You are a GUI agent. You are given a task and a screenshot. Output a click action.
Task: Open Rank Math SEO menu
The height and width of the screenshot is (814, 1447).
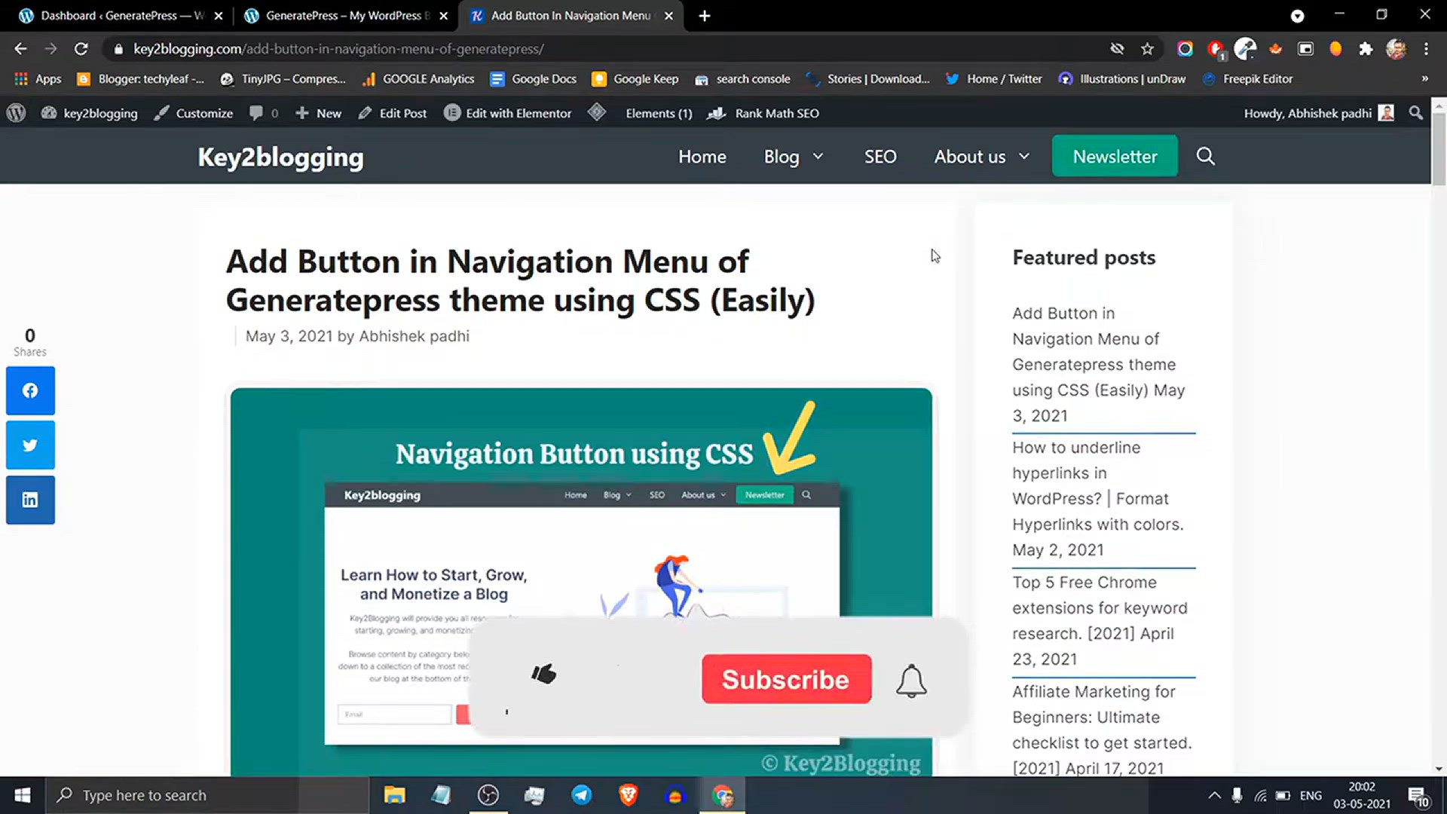click(763, 113)
